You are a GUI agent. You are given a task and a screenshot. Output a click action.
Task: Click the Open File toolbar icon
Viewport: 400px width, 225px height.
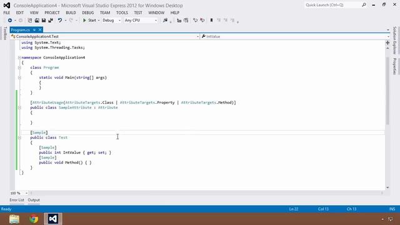(x=37, y=20)
